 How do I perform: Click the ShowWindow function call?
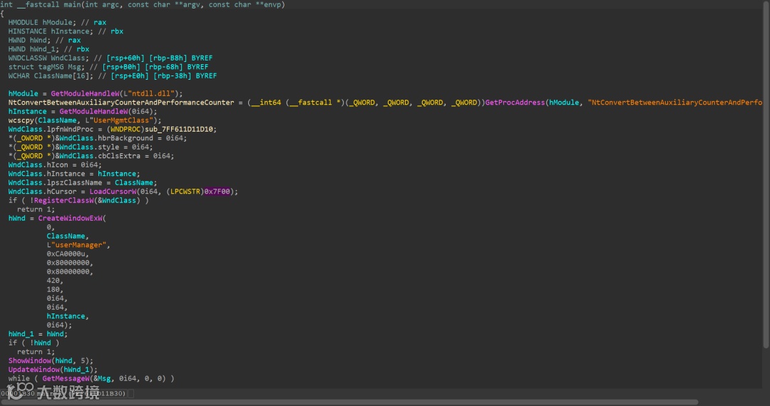(29, 360)
